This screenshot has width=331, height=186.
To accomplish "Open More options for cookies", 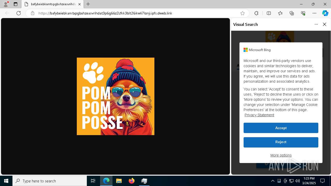I will click(281, 155).
